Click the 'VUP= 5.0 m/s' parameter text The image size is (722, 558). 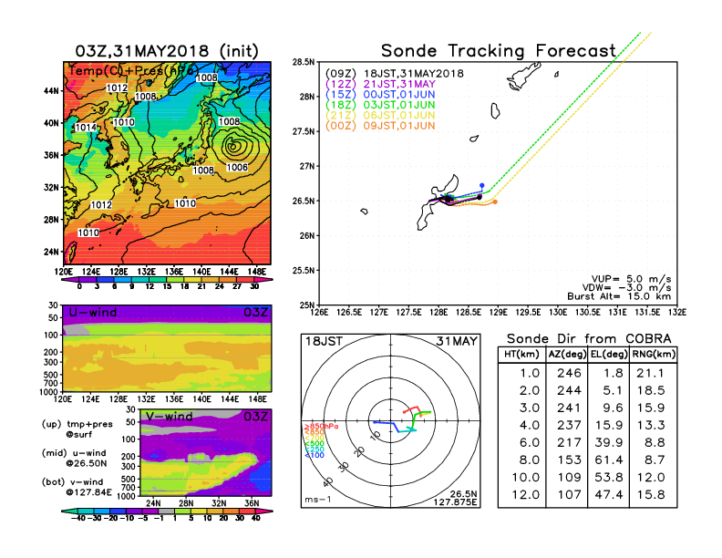point(631,279)
